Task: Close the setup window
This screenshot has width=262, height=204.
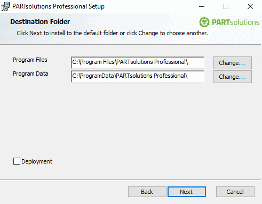Action: [250, 6]
